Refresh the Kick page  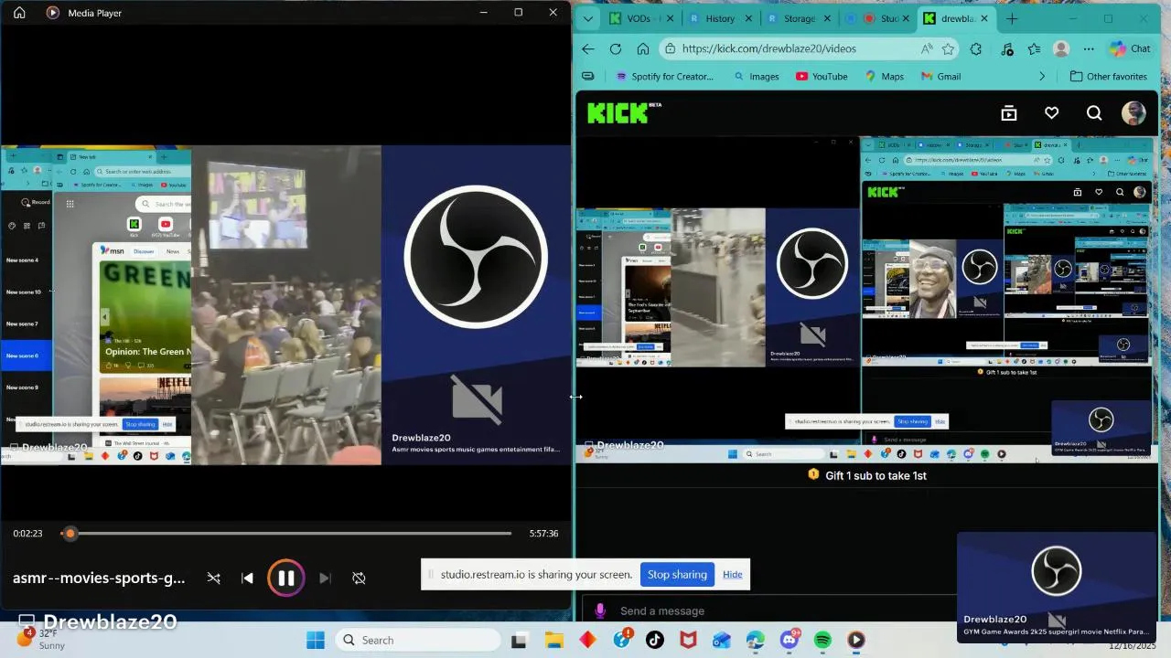coord(616,49)
